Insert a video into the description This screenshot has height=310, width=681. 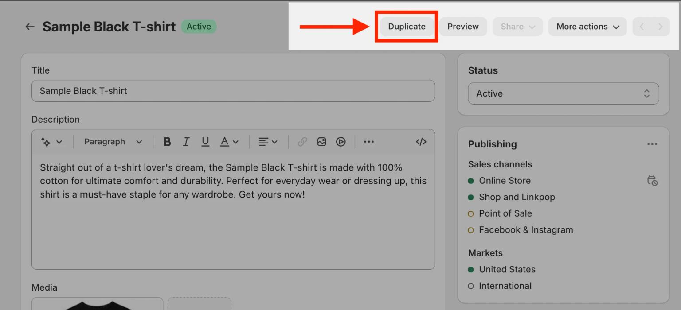[x=340, y=142]
